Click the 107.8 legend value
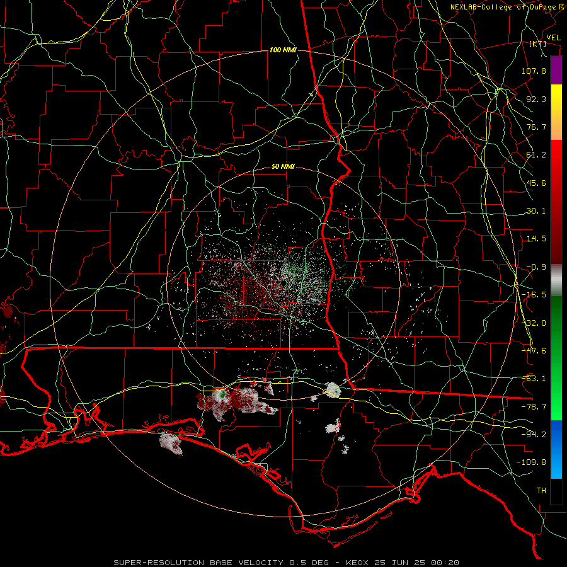The height and width of the screenshot is (567, 567). 534,71
